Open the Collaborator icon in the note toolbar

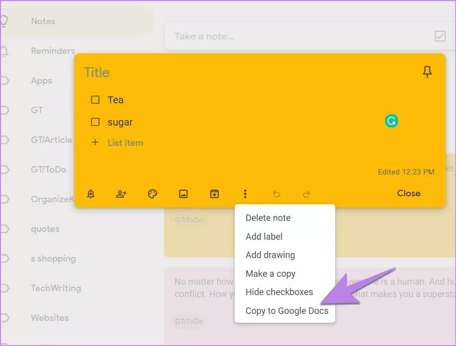point(121,194)
